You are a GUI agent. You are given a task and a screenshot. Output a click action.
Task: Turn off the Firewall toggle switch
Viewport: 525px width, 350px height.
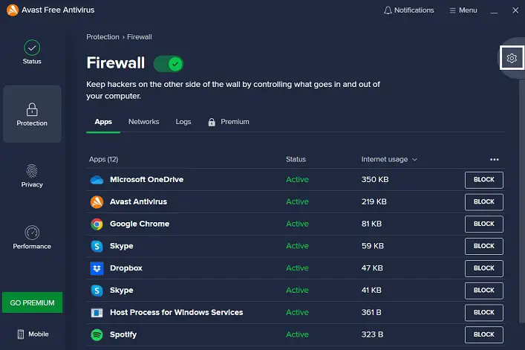coord(169,64)
